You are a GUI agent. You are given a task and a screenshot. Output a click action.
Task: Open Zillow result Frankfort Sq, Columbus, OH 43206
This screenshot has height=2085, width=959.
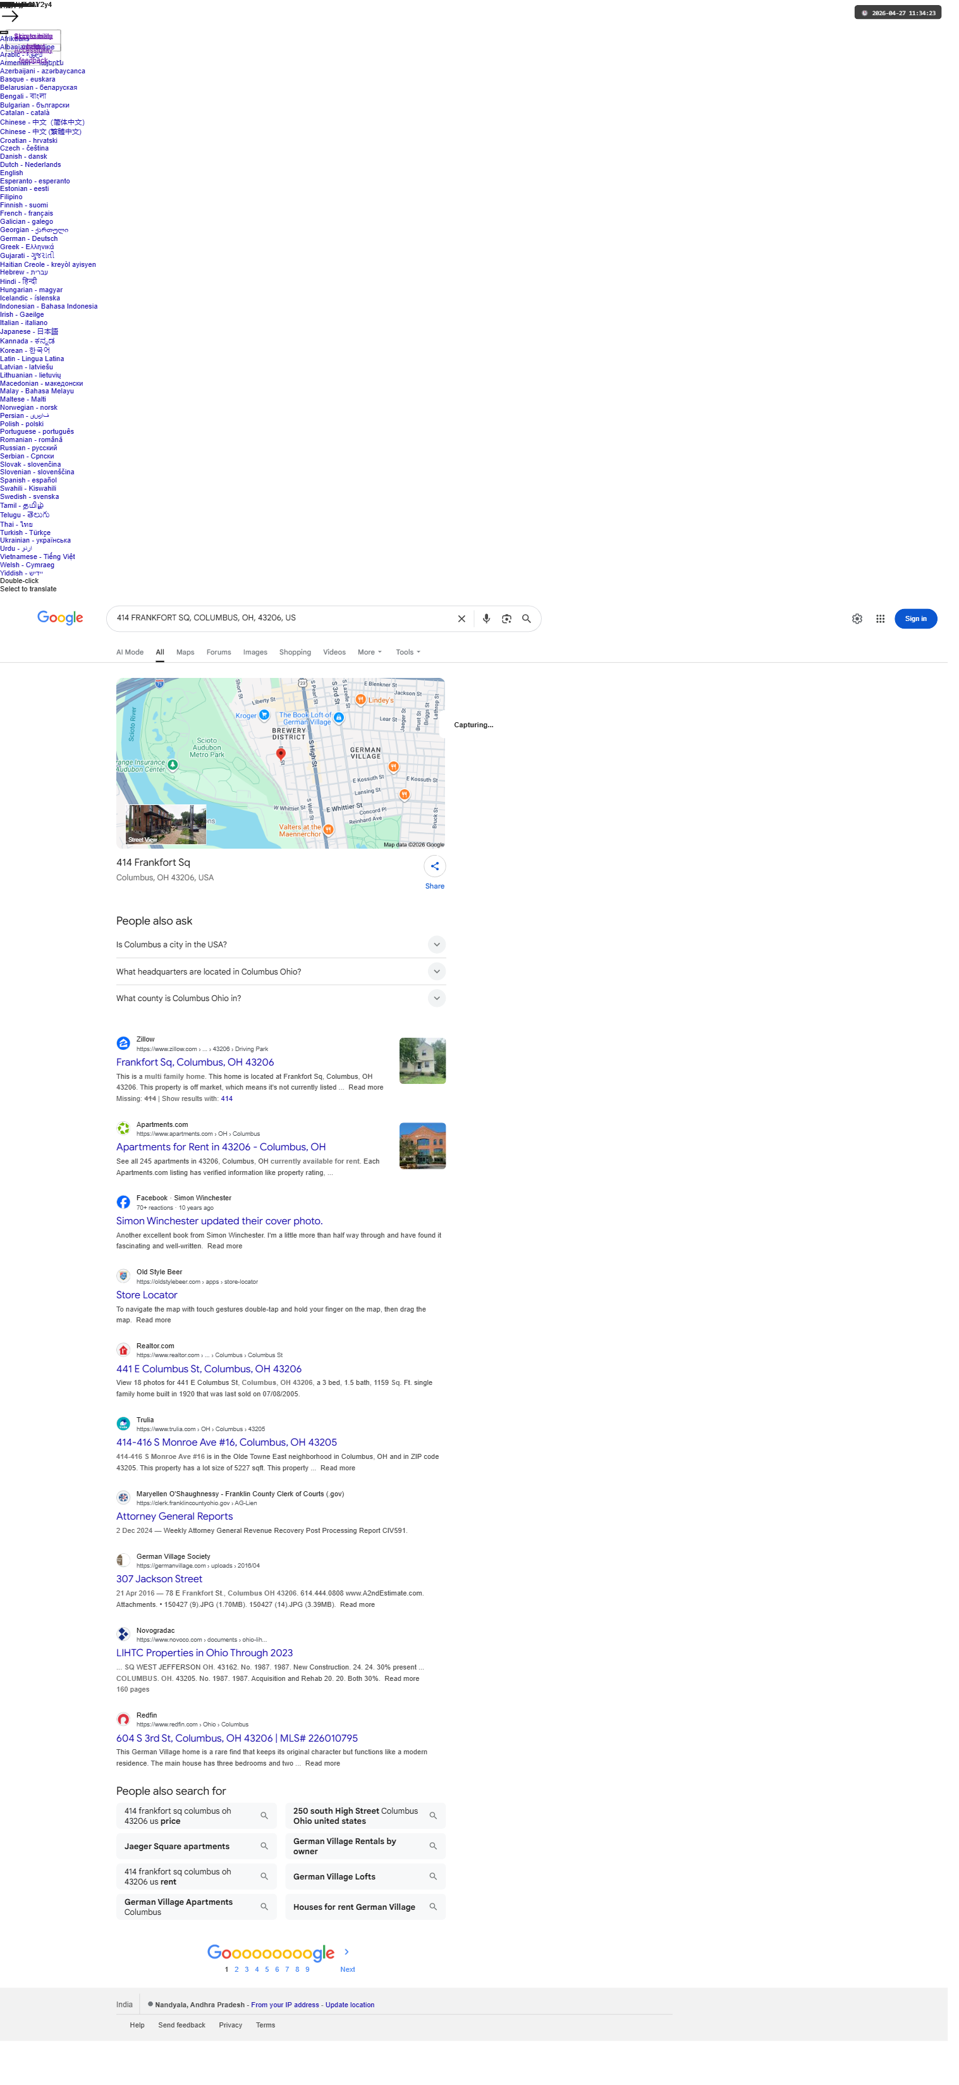point(195,1062)
